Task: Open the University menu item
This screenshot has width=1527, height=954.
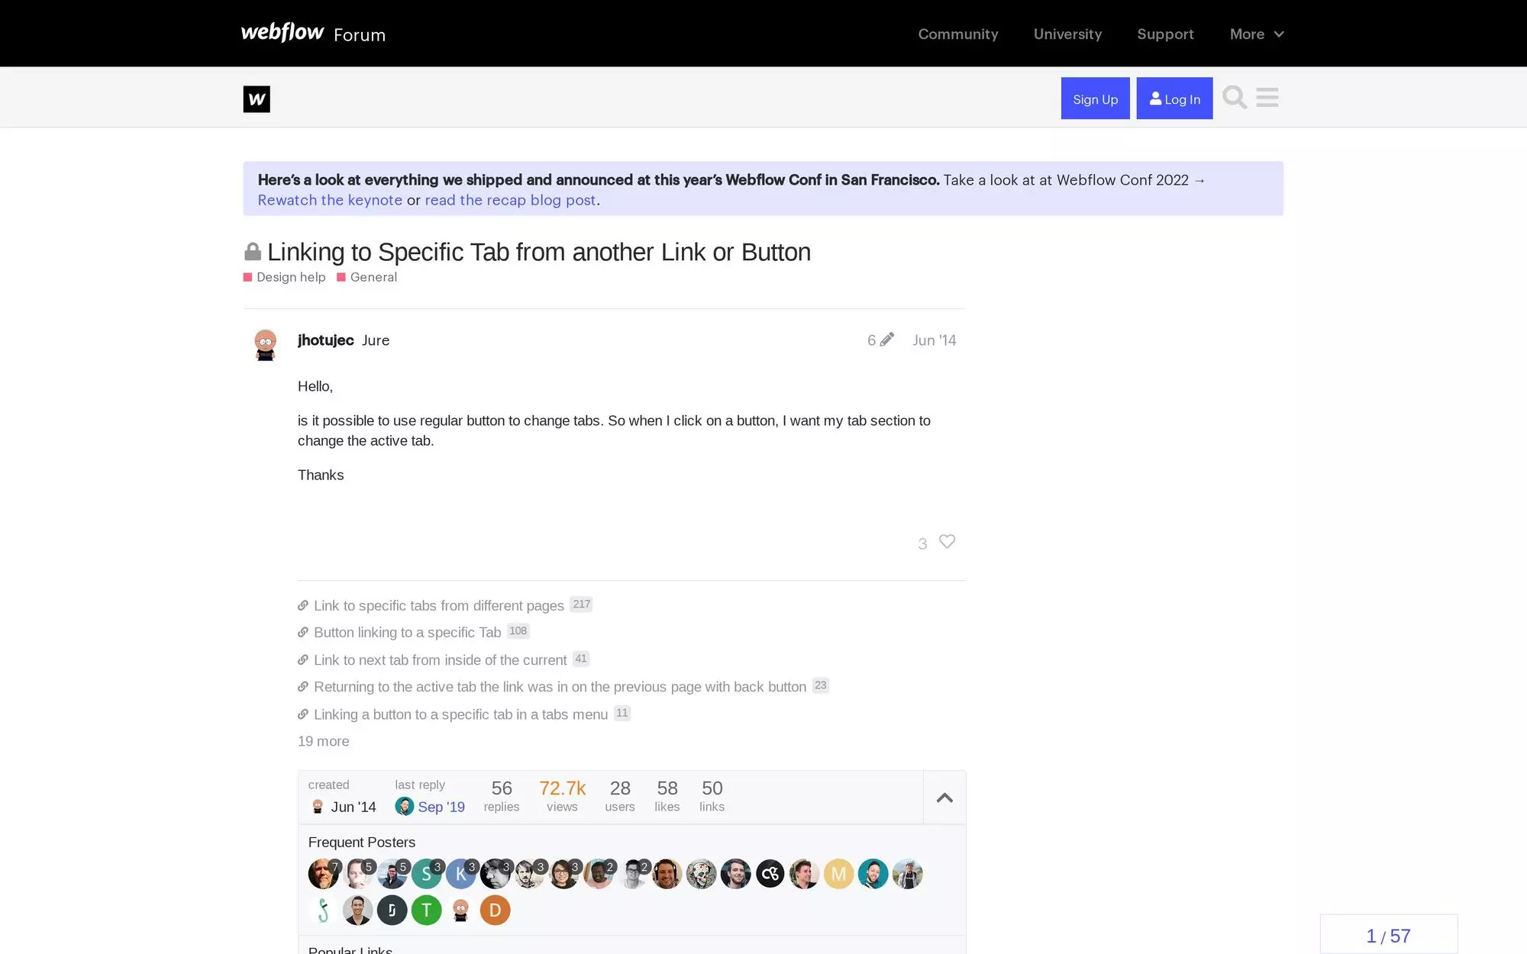Action: 1067,34
